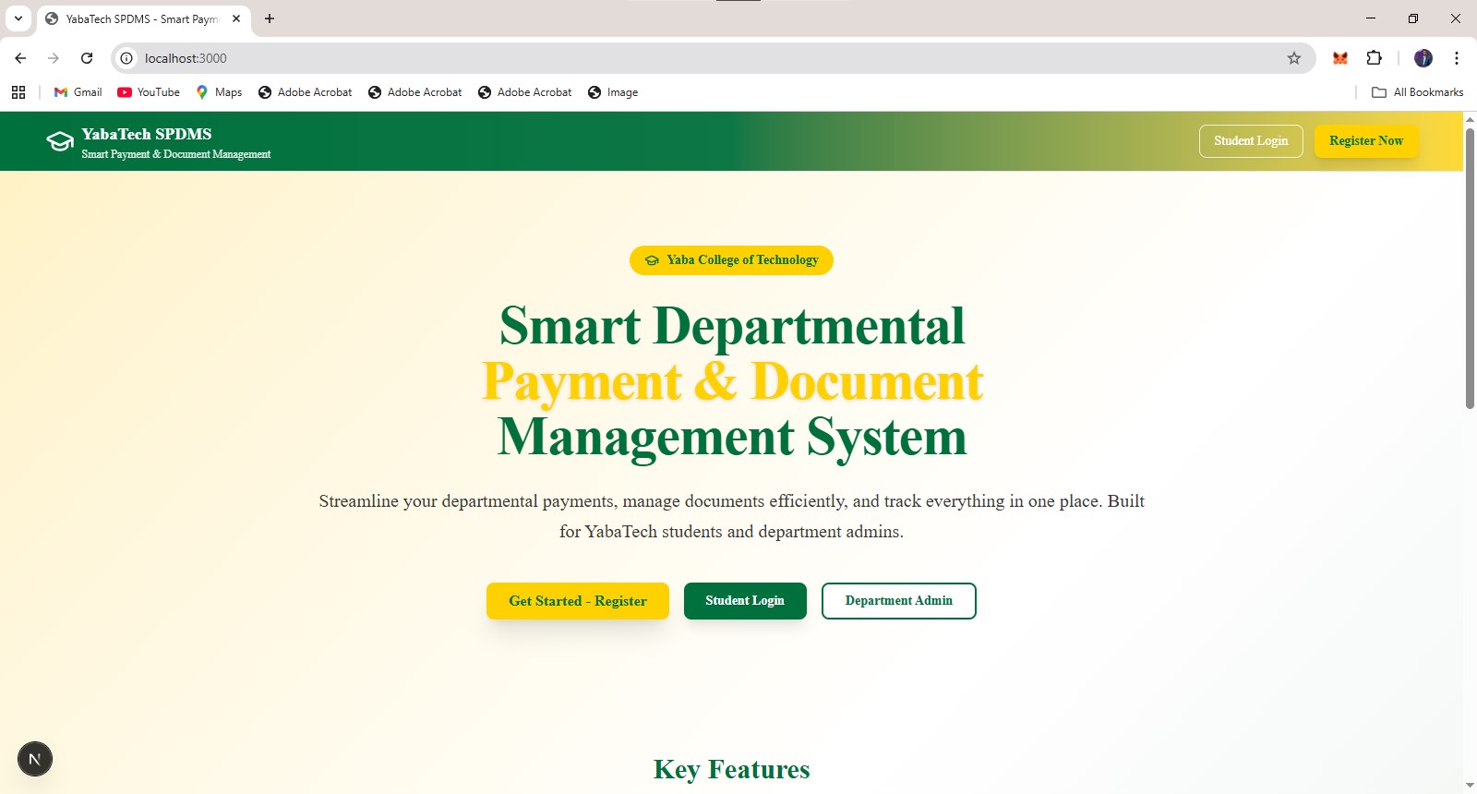
Task: Open the tab search dropdown arrow
Action: [x=18, y=18]
